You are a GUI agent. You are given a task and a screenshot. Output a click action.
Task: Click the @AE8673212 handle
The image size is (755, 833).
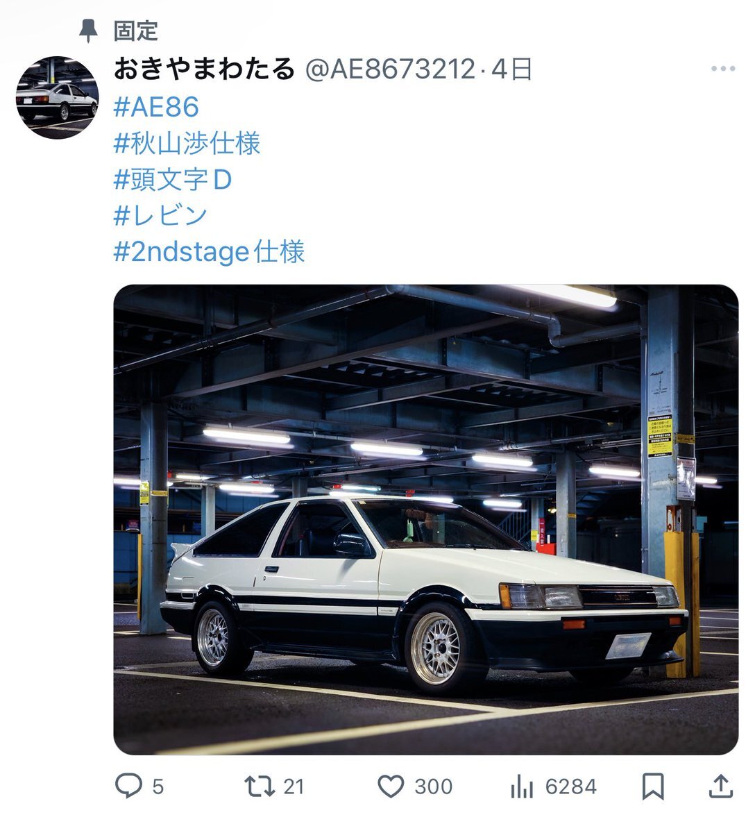pyautogui.click(x=390, y=69)
